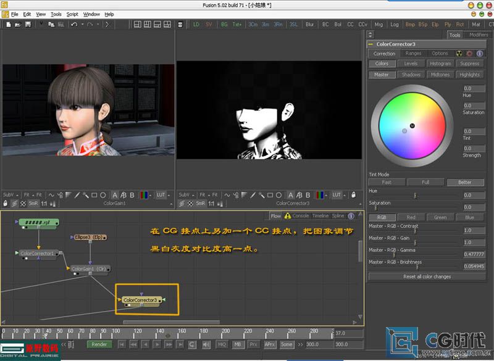This screenshot has height=361, width=494.
Task: Toggle the MB motion blur button
Action: pyautogui.click(x=238, y=344)
